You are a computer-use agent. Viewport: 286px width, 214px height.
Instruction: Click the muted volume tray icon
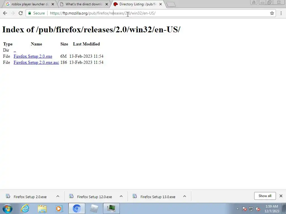point(258,209)
